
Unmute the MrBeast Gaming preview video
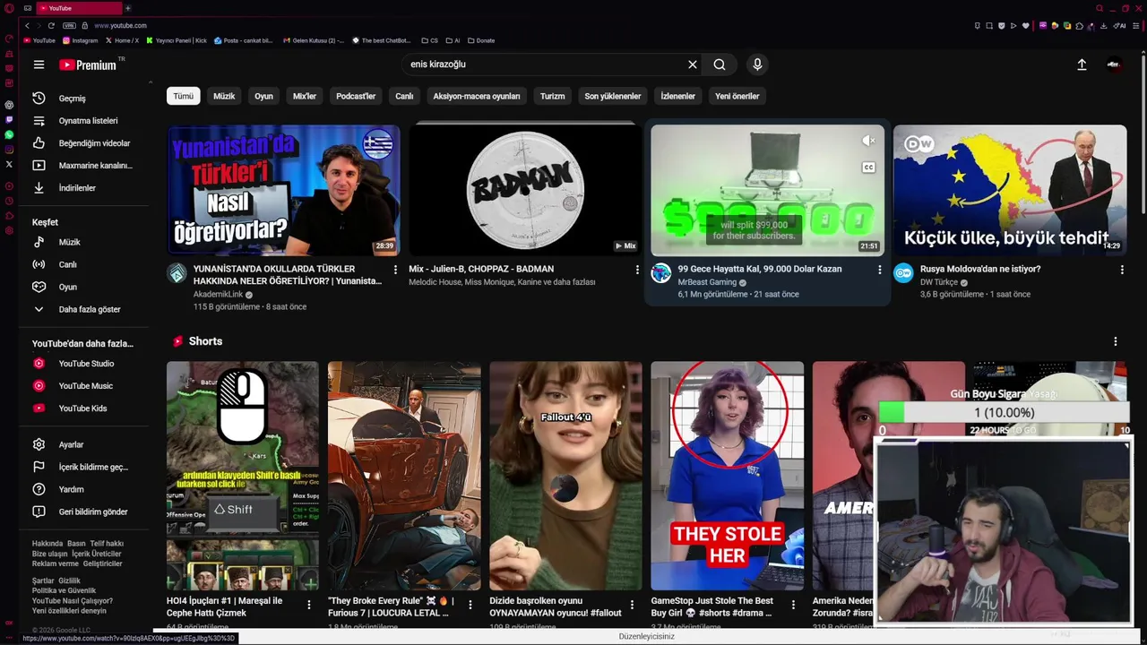[x=868, y=141]
